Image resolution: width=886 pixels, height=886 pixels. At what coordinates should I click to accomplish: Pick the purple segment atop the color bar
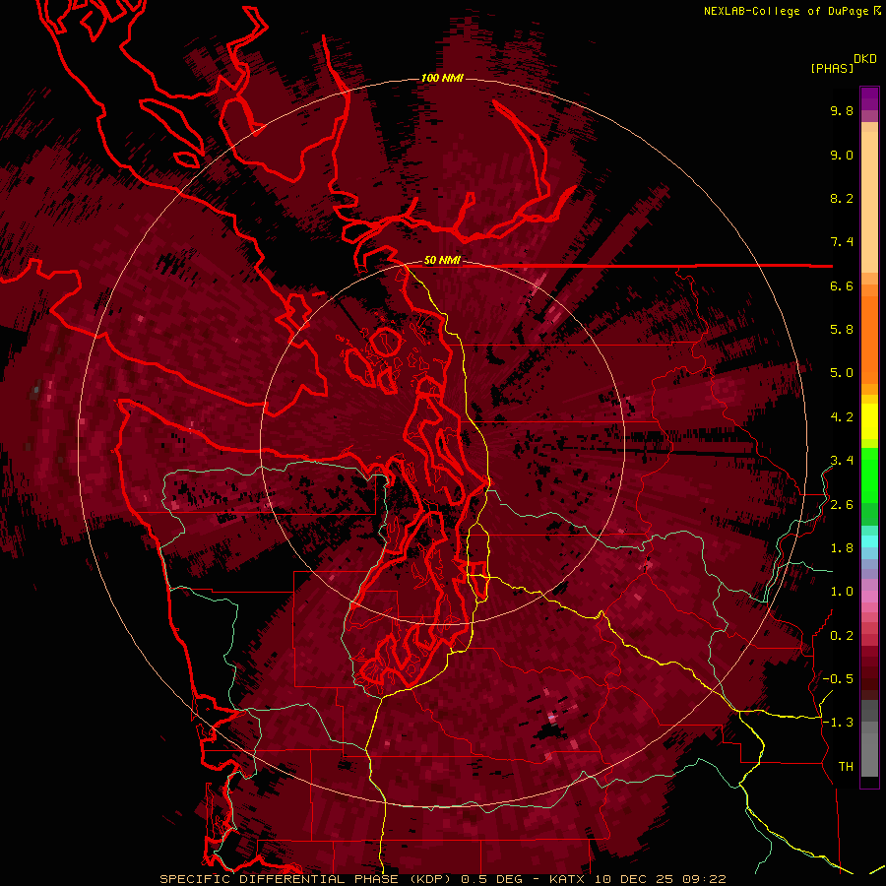869,98
